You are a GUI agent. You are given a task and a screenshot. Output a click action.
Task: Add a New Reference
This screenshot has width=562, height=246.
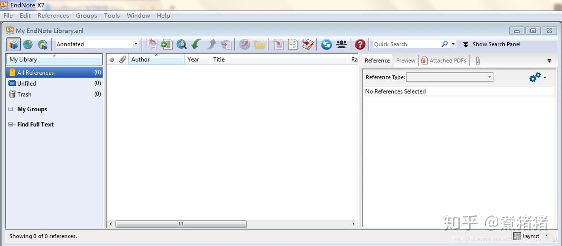click(x=167, y=44)
